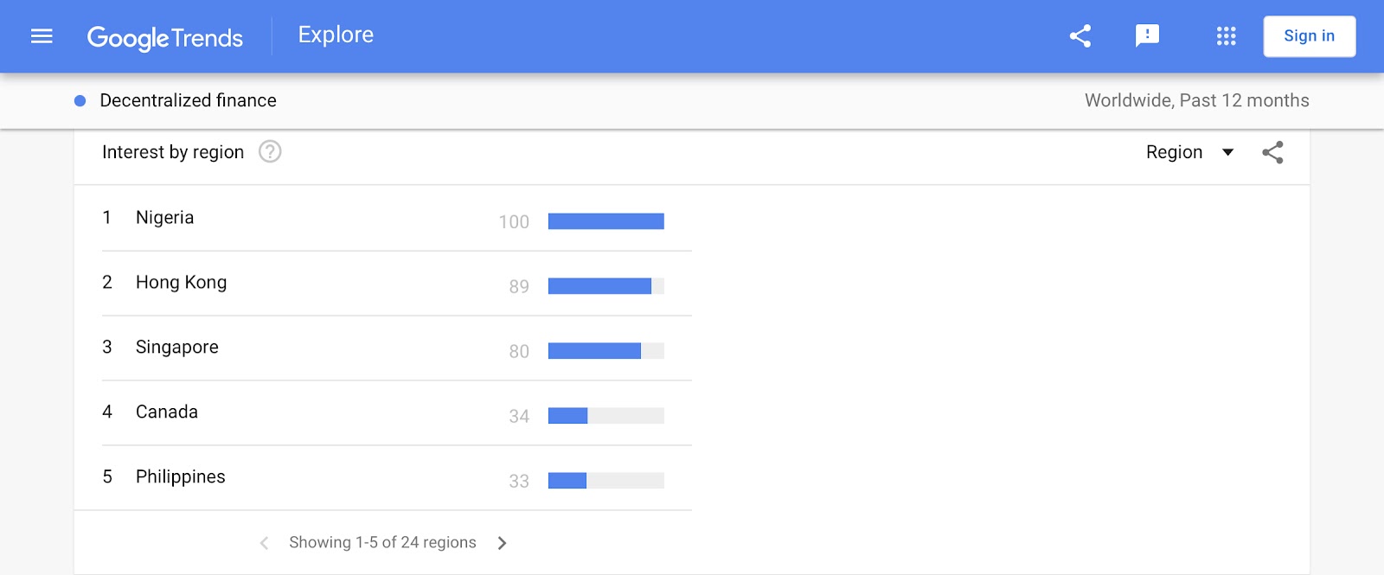The image size is (1384, 575).
Task: Click the Singapore interest bar
Action: 605,351
